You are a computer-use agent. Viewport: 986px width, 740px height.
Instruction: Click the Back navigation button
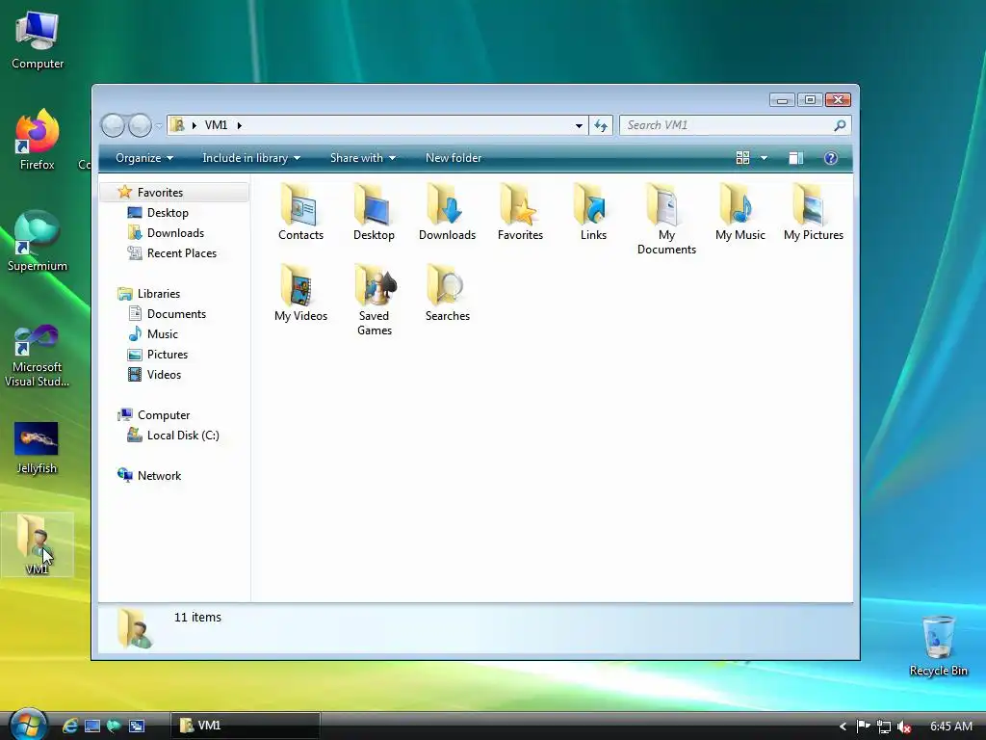point(113,125)
